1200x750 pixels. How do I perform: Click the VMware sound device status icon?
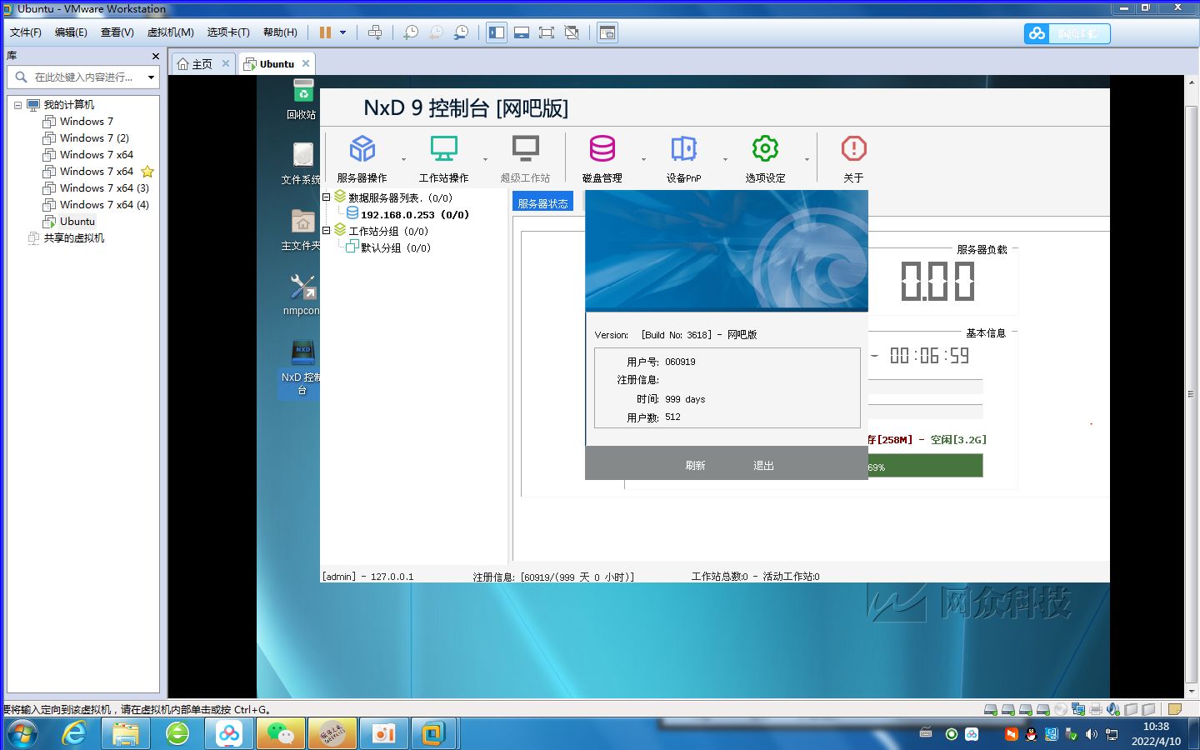1113,709
